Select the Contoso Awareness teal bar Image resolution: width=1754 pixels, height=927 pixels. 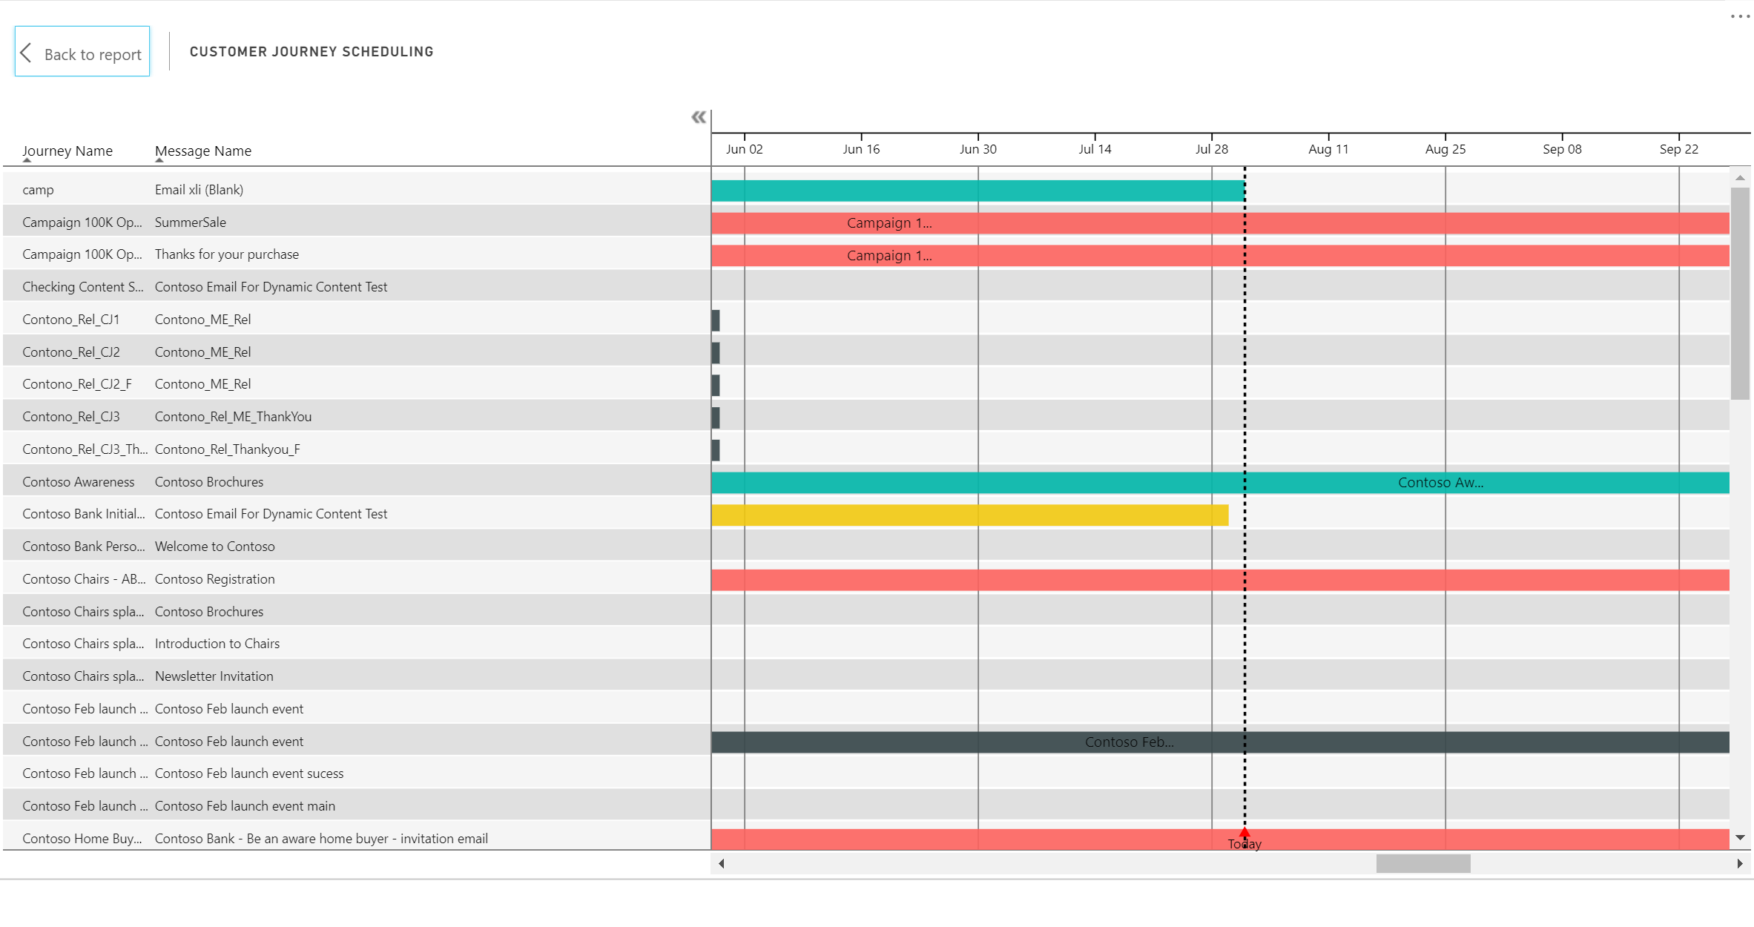[1220, 483]
